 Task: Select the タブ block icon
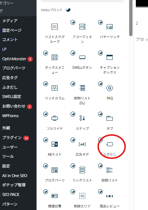pos(110,118)
